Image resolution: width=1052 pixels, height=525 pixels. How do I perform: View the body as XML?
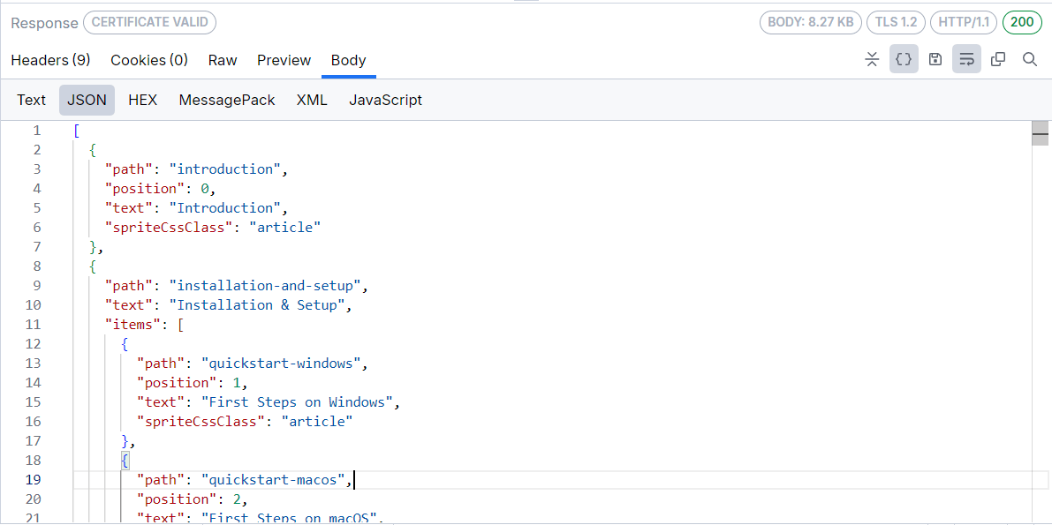pyautogui.click(x=312, y=100)
